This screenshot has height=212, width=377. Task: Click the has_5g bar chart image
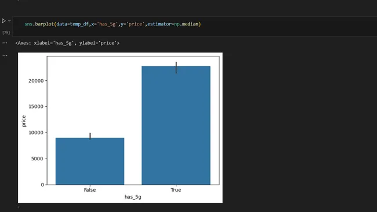(120, 128)
